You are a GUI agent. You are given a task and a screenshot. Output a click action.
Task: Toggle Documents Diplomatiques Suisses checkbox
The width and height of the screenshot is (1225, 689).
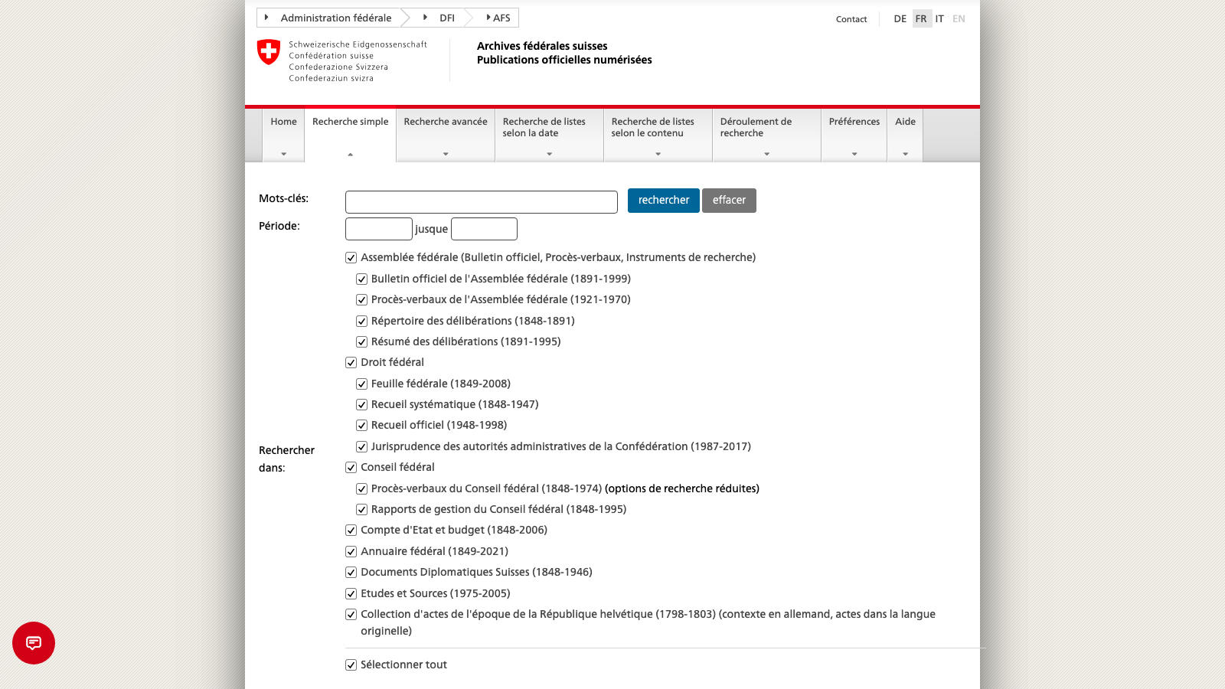coord(351,572)
